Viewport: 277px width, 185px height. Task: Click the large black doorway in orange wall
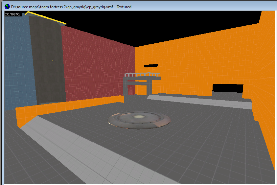pos(228,88)
